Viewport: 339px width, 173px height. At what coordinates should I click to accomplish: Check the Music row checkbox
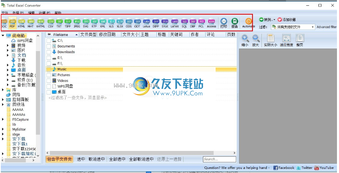click(49, 69)
